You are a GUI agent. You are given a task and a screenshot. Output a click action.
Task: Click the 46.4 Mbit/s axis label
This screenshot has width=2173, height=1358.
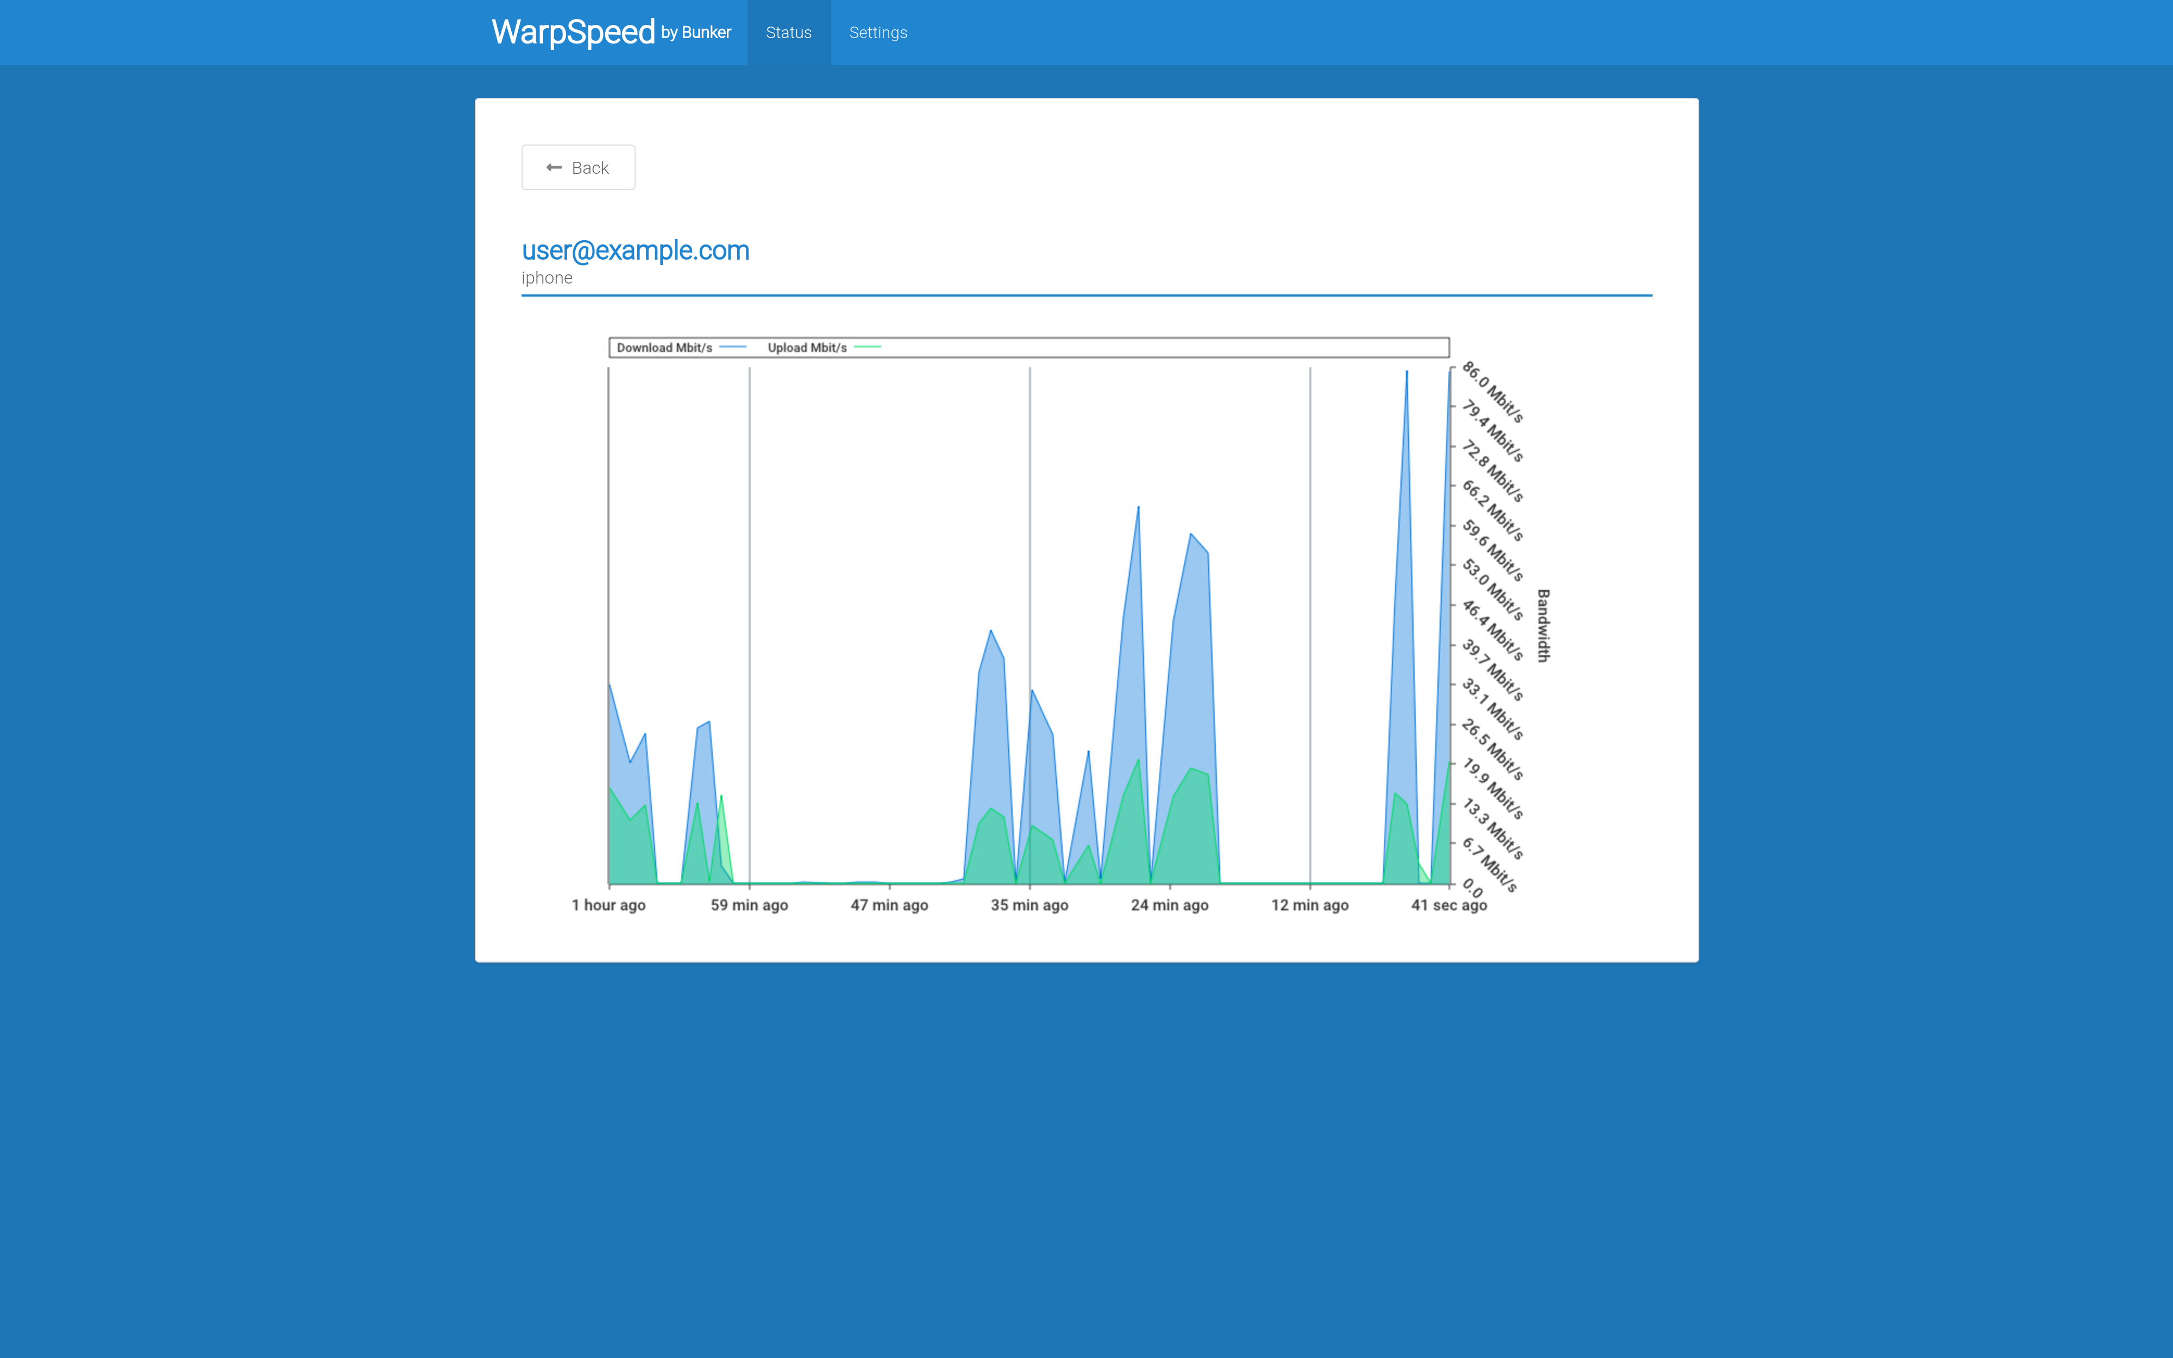pos(1492,630)
